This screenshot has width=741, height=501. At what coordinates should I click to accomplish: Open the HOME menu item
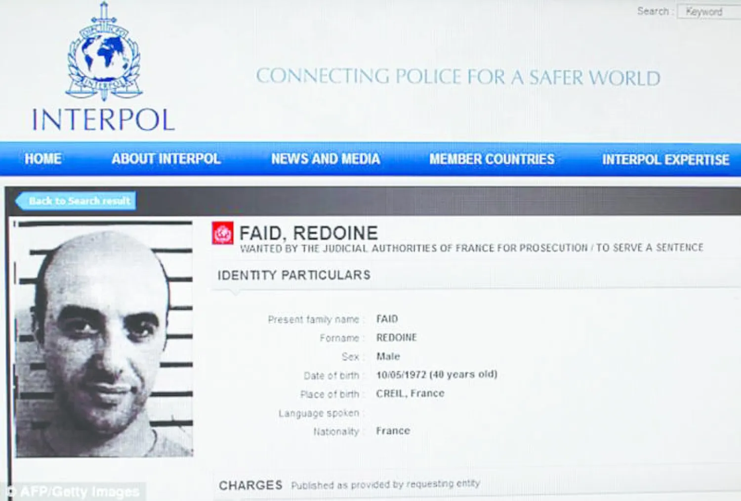43,159
